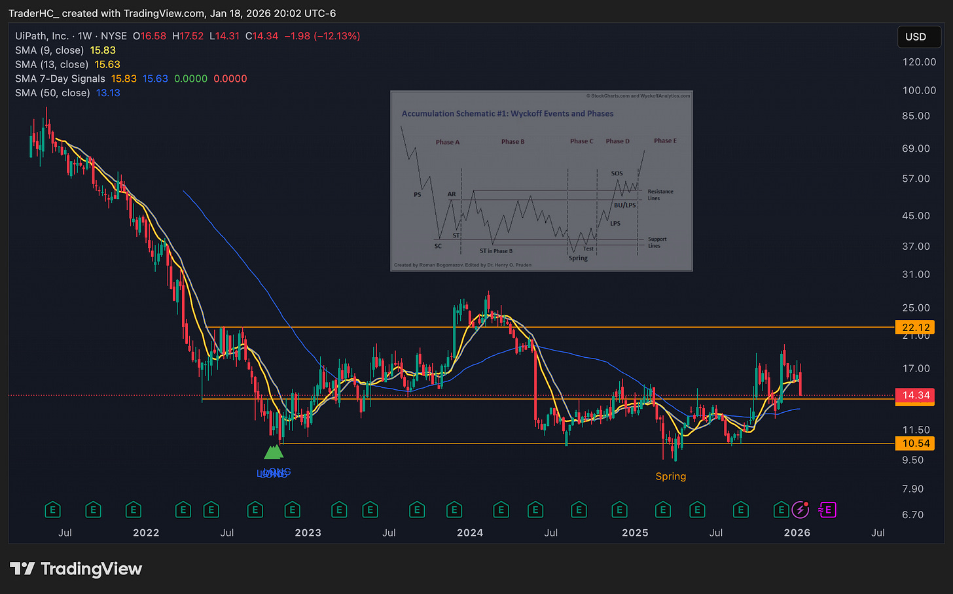Click the L14.31 low price value

point(225,36)
